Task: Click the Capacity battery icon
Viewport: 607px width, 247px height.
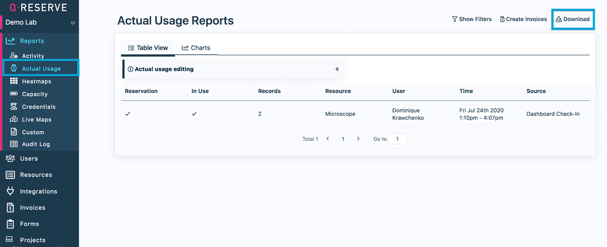Action: pyautogui.click(x=13, y=94)
